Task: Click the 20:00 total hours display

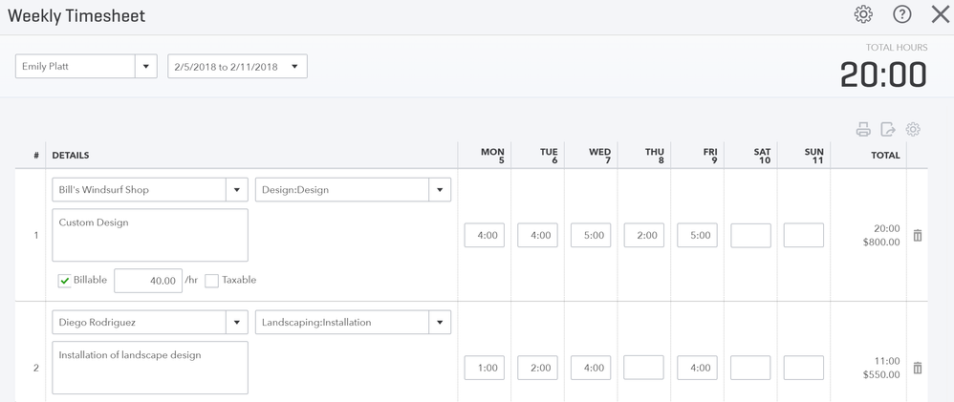Action: click(883, 74)
